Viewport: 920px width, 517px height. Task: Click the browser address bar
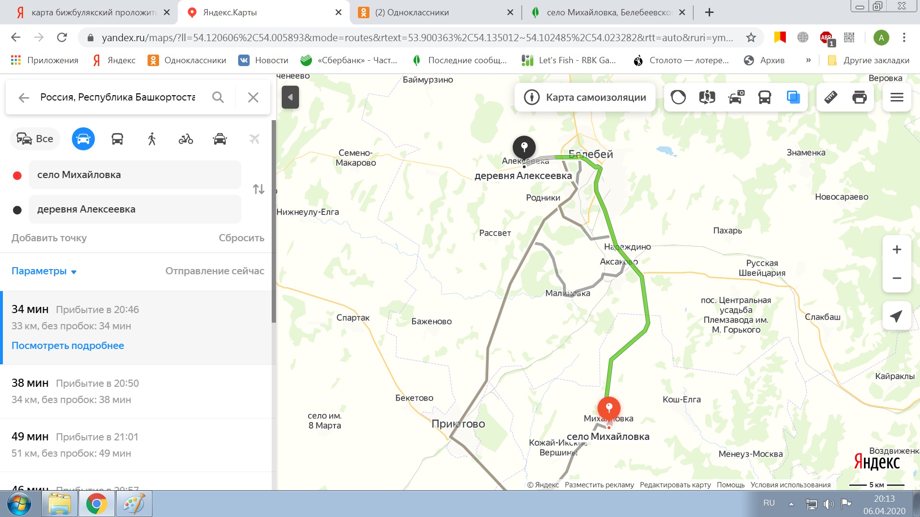(x=417, y=37)
